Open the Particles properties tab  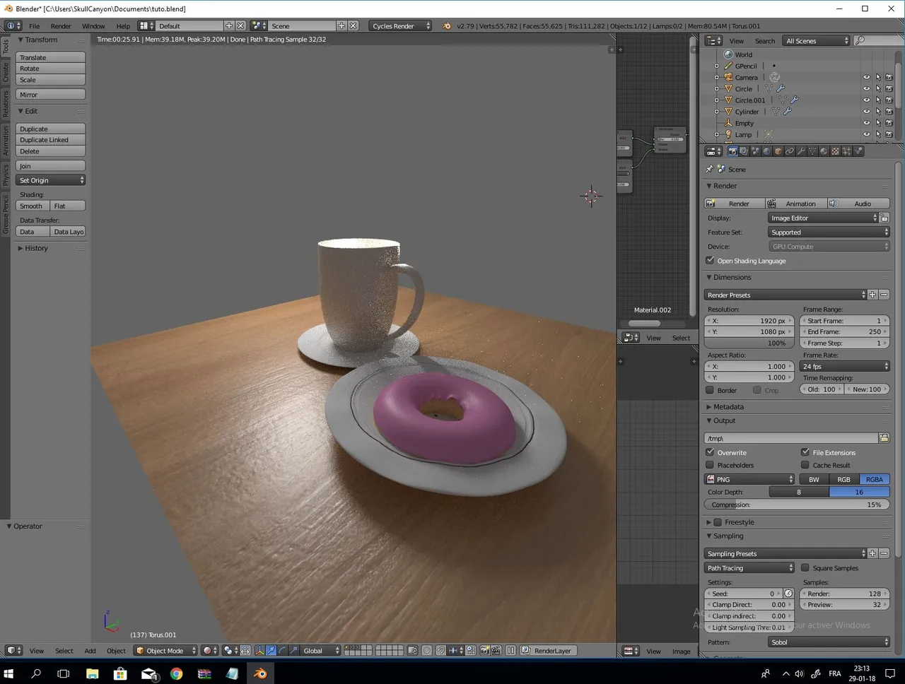847,151
